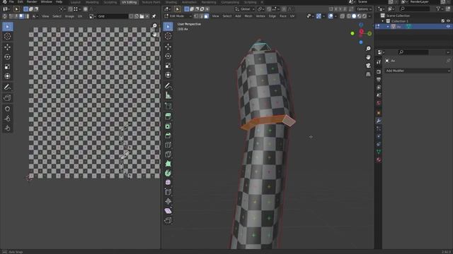Select the Extrude Region tool
This screenshot has width=453, height=254.
point(168,116)
